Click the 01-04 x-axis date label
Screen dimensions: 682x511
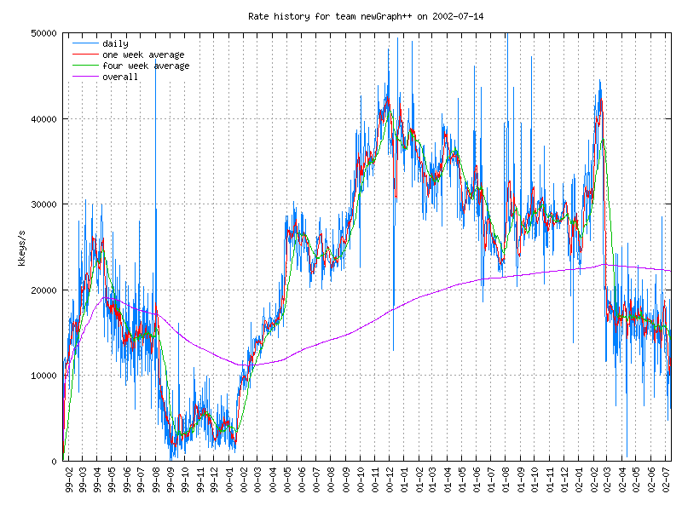(448, 480)
